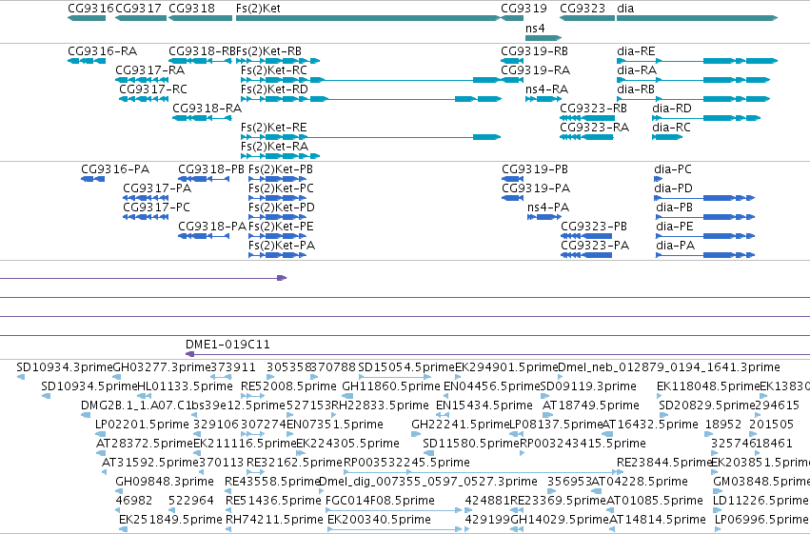
Task: Select the CG9316 gene label
Action: pyautogui.click(x=91, y=9)
